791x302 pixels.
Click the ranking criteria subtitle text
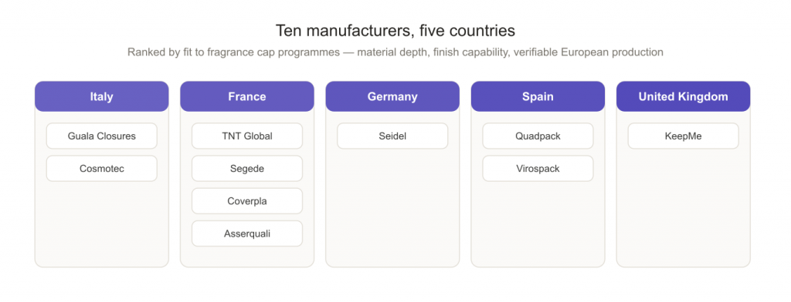click(x=395, y=52)
